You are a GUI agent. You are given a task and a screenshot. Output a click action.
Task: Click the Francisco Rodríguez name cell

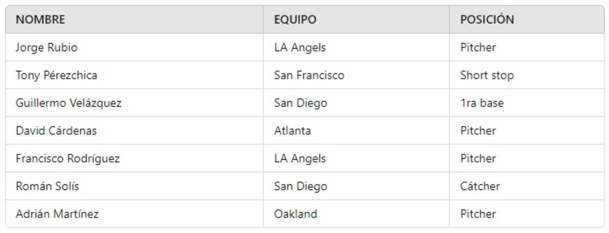coord(67,159)
